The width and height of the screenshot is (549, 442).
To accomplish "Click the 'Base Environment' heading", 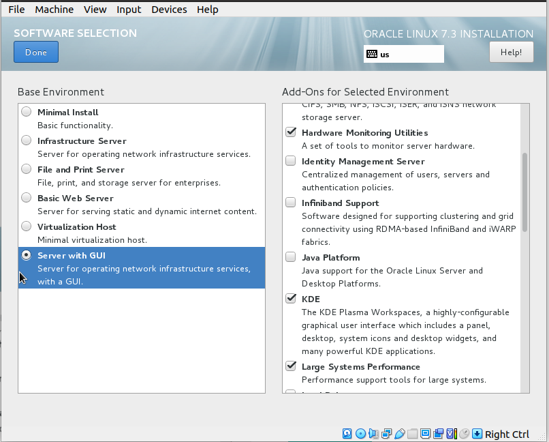I will coord(61,92).
